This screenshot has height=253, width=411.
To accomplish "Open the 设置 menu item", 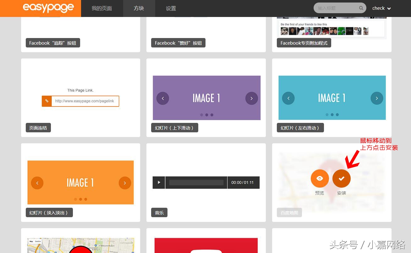I will pos(171,8).
